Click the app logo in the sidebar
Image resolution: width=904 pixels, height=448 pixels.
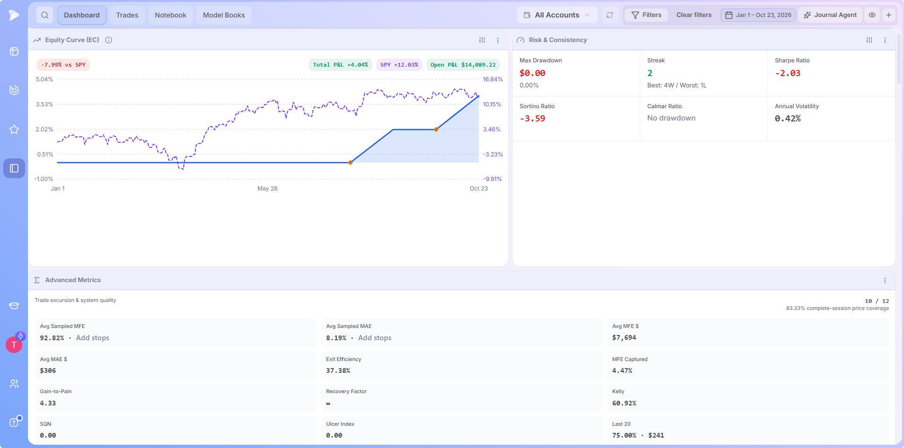tap(14, 15)
